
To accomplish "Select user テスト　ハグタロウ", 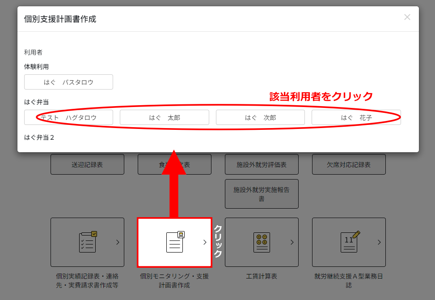I will (x=68, y=118).
